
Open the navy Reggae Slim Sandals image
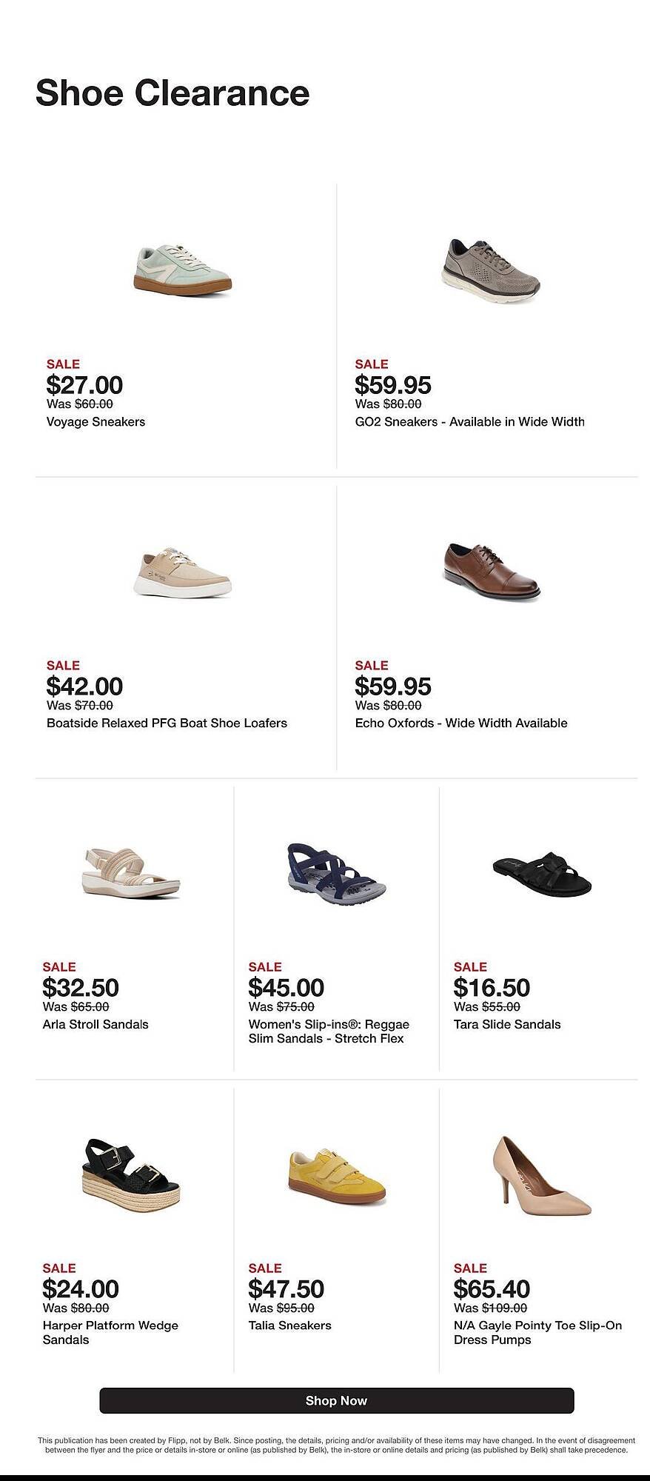click(336, 874)
